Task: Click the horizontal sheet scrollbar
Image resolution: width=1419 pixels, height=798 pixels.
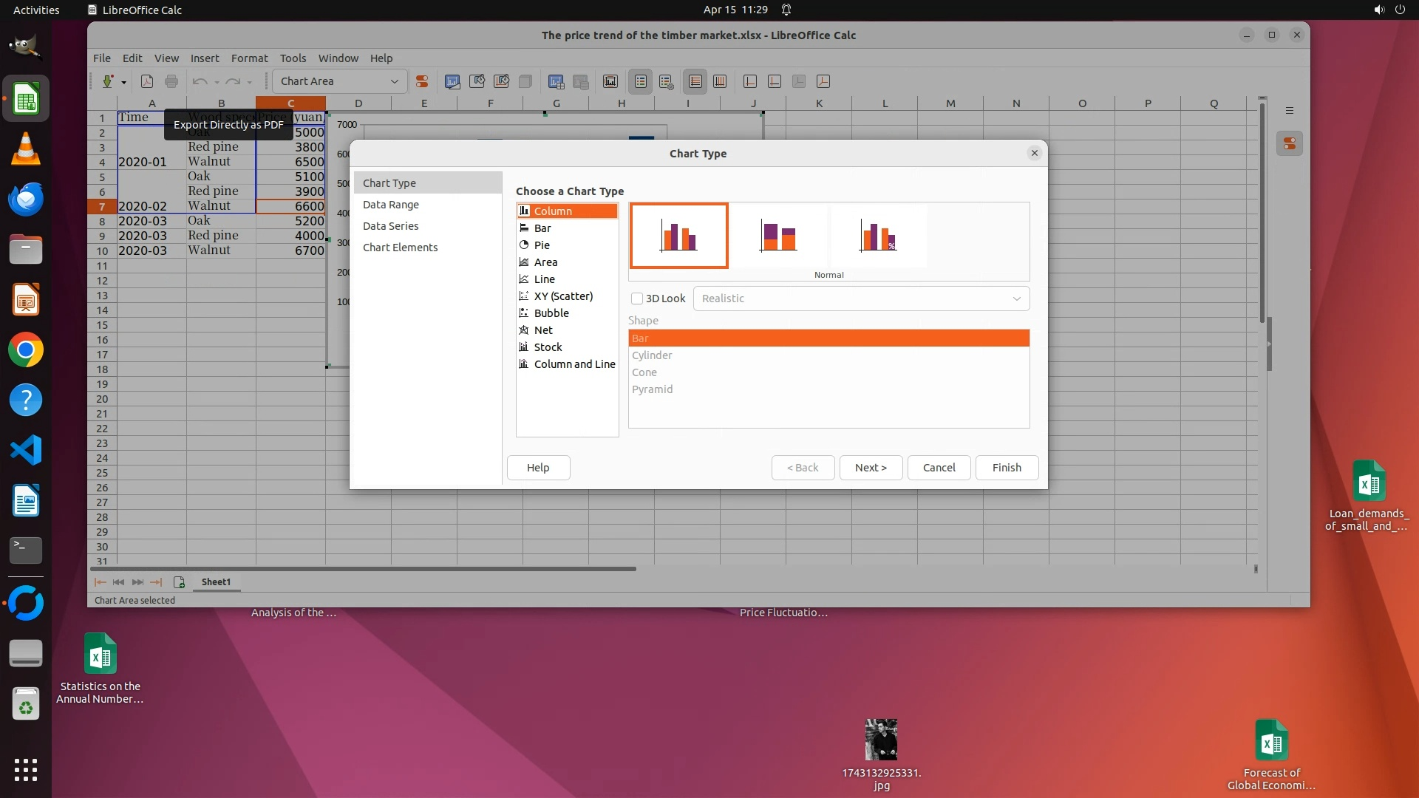Action: click(362, 569)
